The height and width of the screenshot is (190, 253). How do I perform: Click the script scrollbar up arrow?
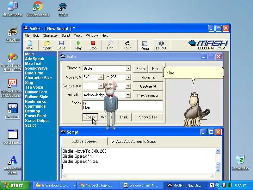(218, 151)
